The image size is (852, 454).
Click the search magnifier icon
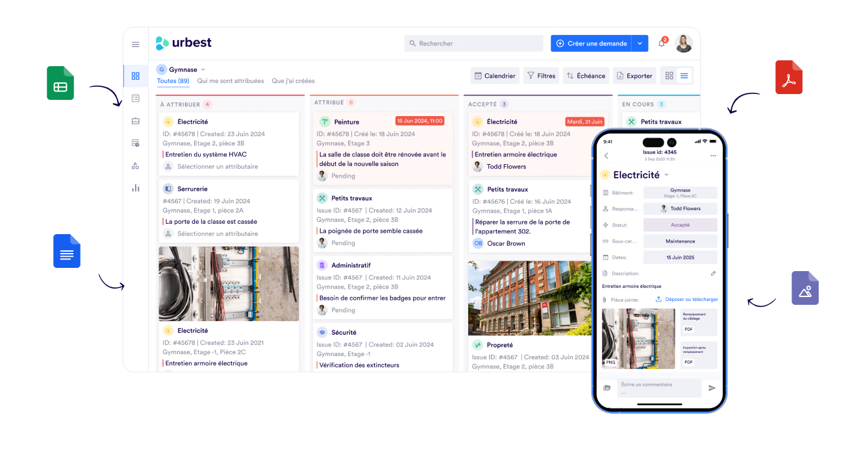412,43
